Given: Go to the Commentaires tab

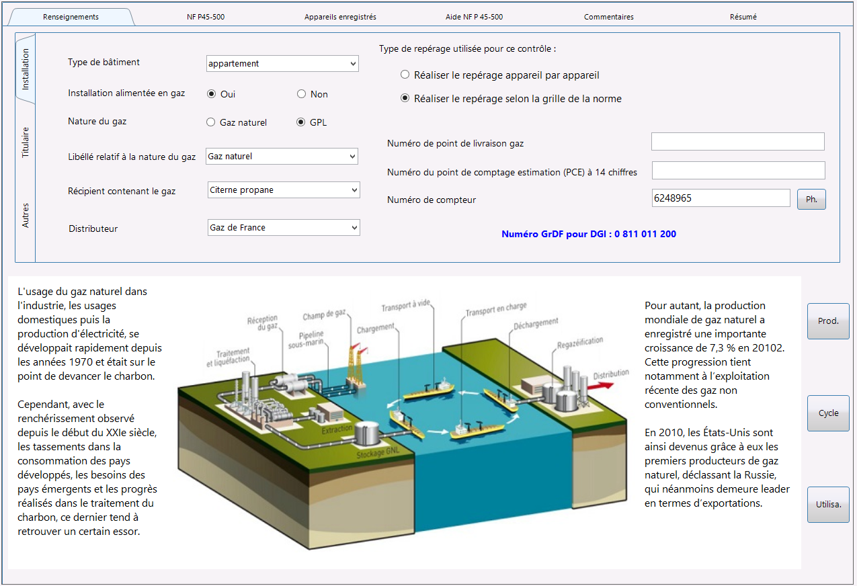Looking at the screenshot, I should (609, 17).
